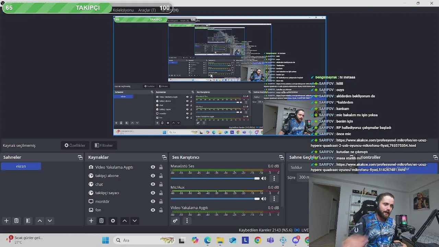
Task: Toggle lock on fon source
Action: (161, 210)
